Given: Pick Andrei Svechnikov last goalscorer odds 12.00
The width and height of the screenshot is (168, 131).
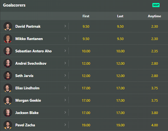Looking at the screenshot, I should tap(120, 63).
